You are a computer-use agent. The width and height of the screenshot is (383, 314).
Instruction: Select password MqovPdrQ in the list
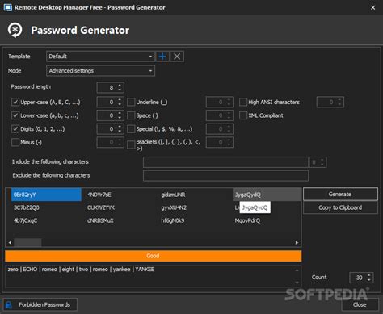[x=247, y=220]
